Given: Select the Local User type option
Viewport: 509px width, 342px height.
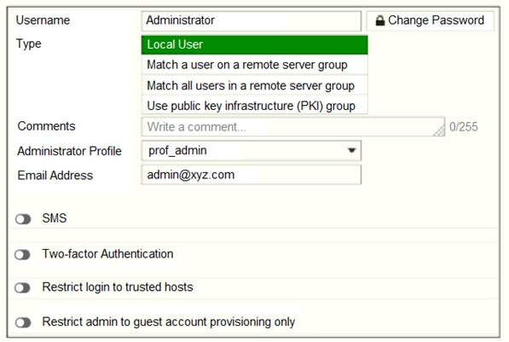Looking at the screenshot, I should [x=254, y=44].
